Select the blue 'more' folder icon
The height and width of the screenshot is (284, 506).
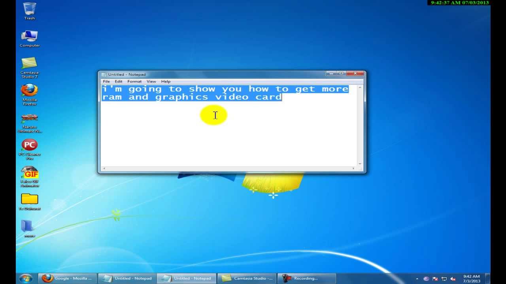pos(30,228)
